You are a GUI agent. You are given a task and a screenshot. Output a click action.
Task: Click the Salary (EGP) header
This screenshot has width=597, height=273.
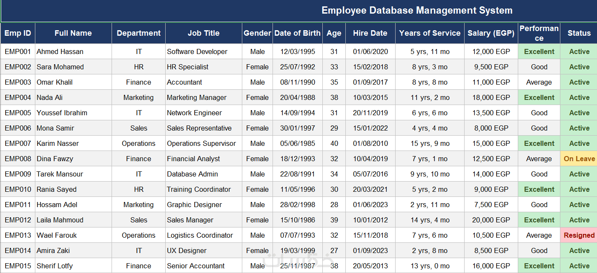491,33
